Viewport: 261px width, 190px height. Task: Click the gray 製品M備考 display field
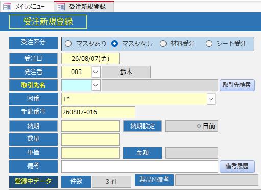[x=217, y=180]
